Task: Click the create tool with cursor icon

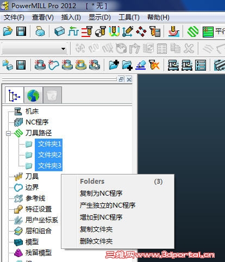Action: tap(95, 65)
